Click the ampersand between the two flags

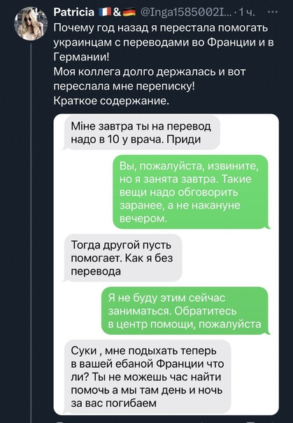[117, 12]
